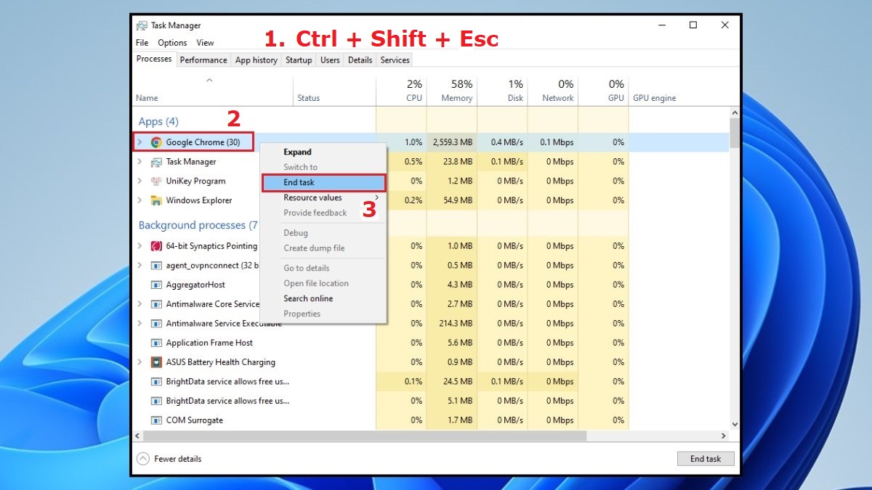Expand the Antimalware Service Executable row
The height and width of the screenshot is (490, 872).
(140, 324)
